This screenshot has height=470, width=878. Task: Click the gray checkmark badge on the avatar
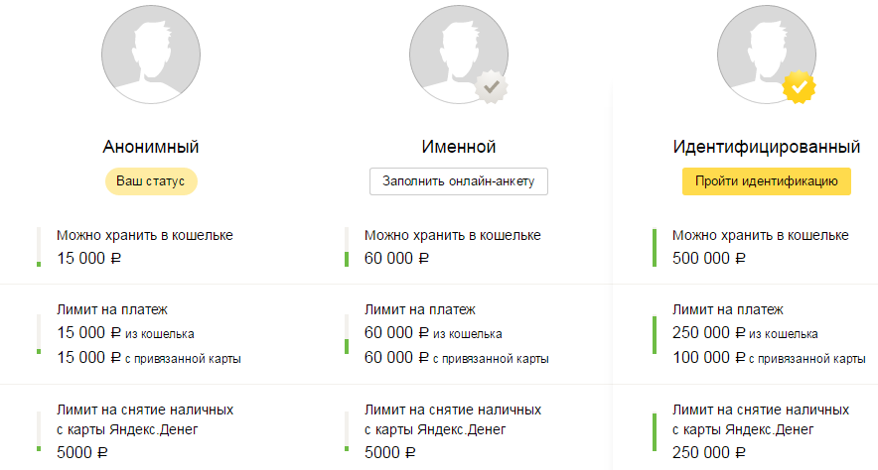point(492,88)
